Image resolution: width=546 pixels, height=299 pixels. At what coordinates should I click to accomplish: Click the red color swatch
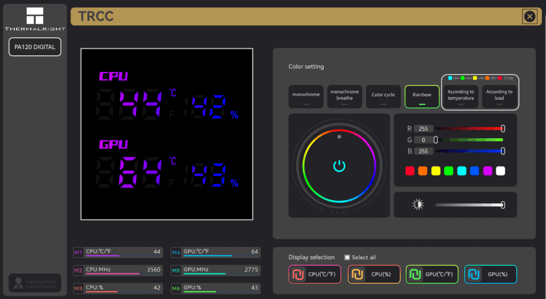point(410,171)
